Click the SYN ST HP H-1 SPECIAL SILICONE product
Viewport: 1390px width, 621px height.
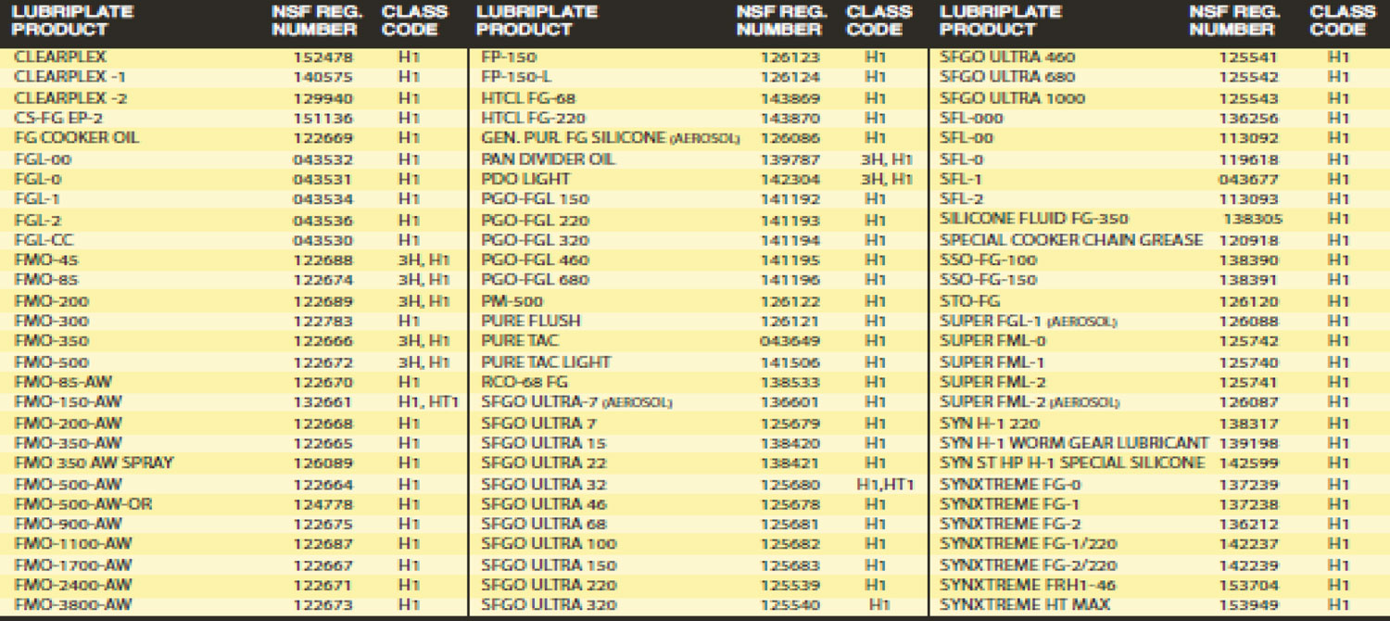(1072, 463)
